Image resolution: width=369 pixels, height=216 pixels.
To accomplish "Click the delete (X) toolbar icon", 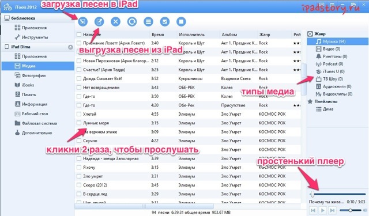I will click(115, 22).
